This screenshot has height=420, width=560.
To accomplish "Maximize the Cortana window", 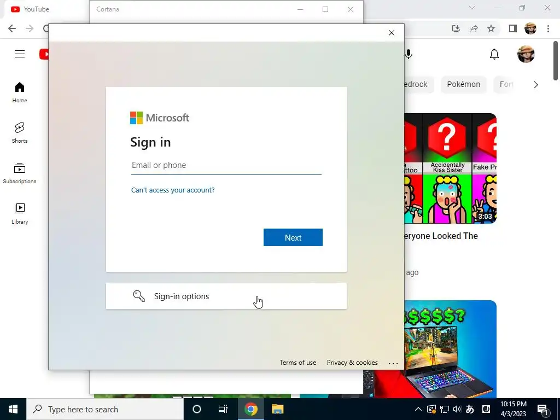I will (x=325, y=9).
